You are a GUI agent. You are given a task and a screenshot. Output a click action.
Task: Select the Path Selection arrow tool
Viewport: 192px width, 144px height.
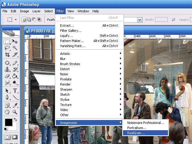(x=7, y=91)
